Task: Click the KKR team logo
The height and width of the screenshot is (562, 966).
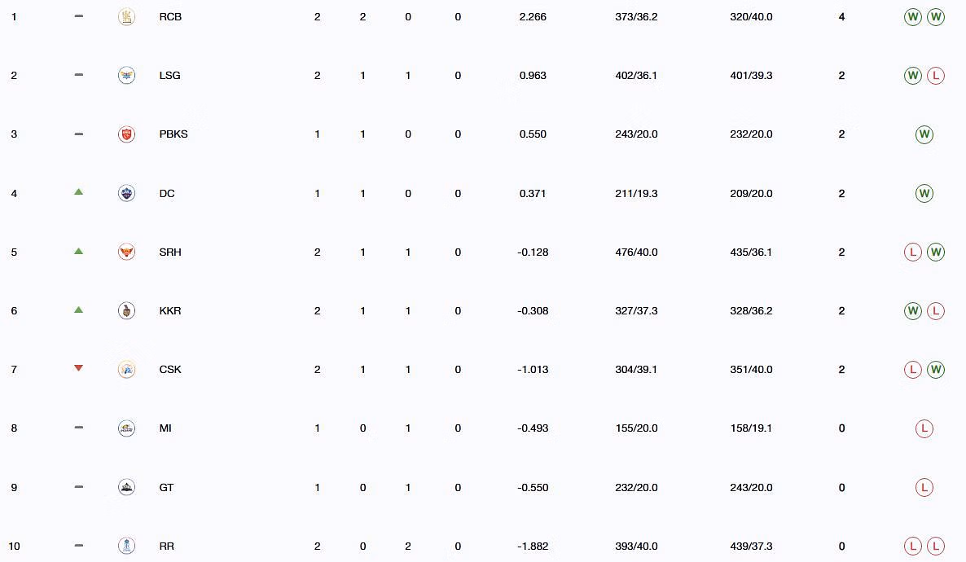Action: (126, 310)
